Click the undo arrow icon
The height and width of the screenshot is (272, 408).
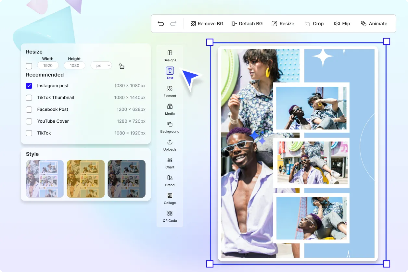click(161, 24)
